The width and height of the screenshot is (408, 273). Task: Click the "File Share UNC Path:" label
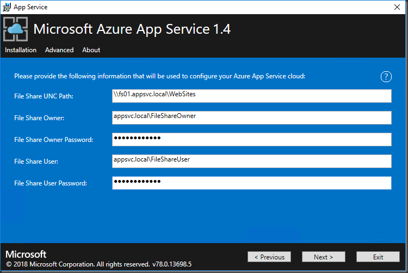44,96
